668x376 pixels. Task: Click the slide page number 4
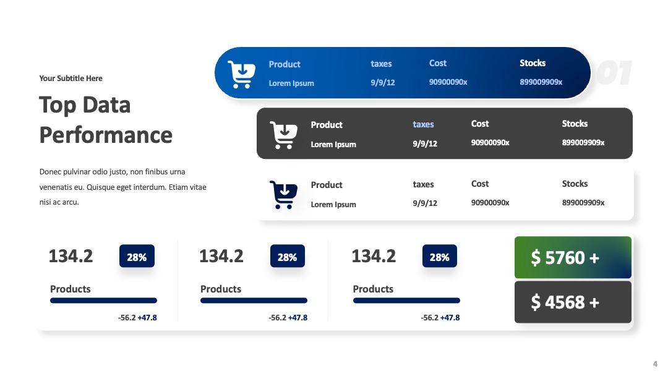click(x=655, y=364)
